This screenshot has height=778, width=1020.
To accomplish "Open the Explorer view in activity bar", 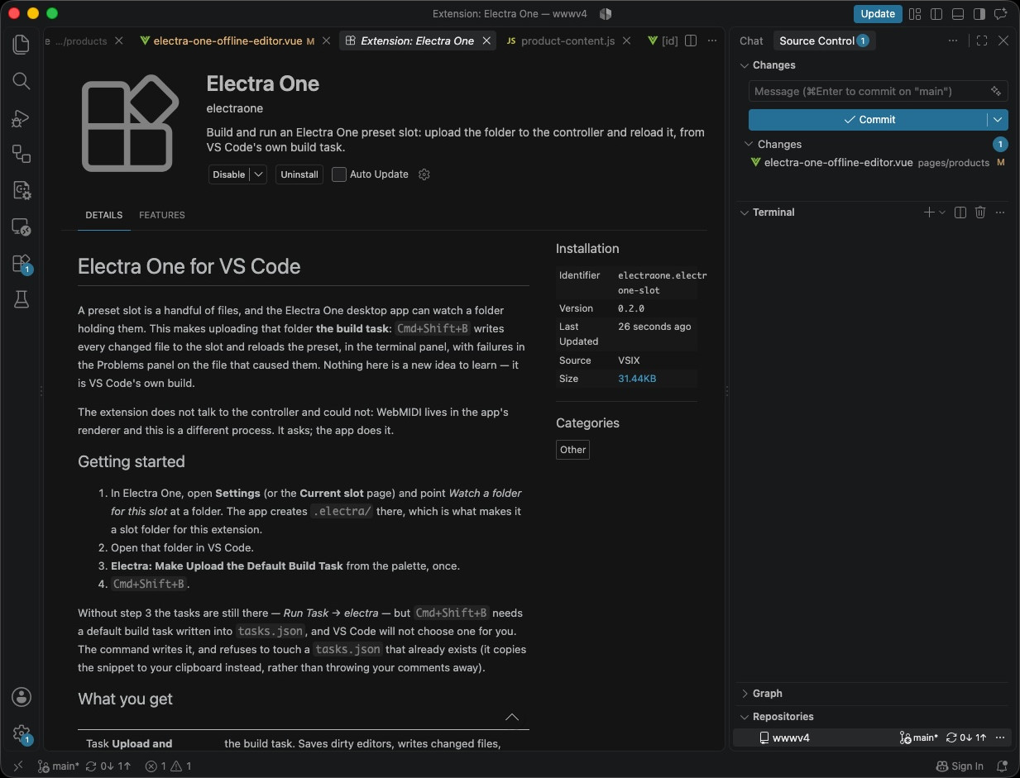I will (x=22, y=44).
